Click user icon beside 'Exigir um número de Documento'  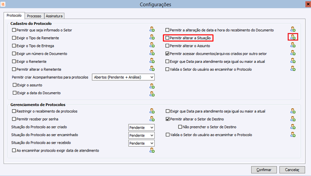tap(152, 53)
